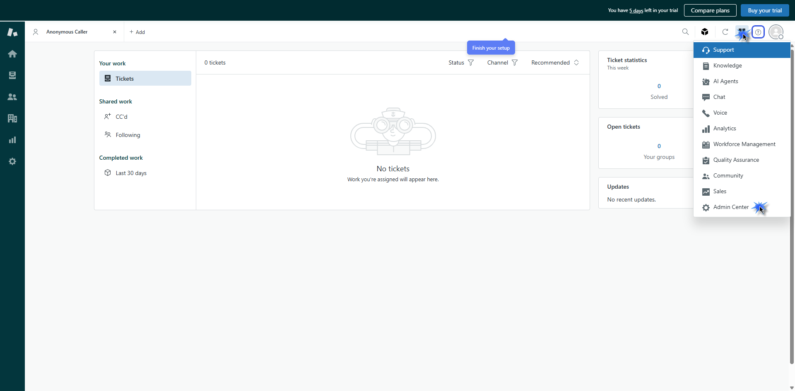Select Admin Center from products menu
Screen dimensions: 795x391
[731, 207]
